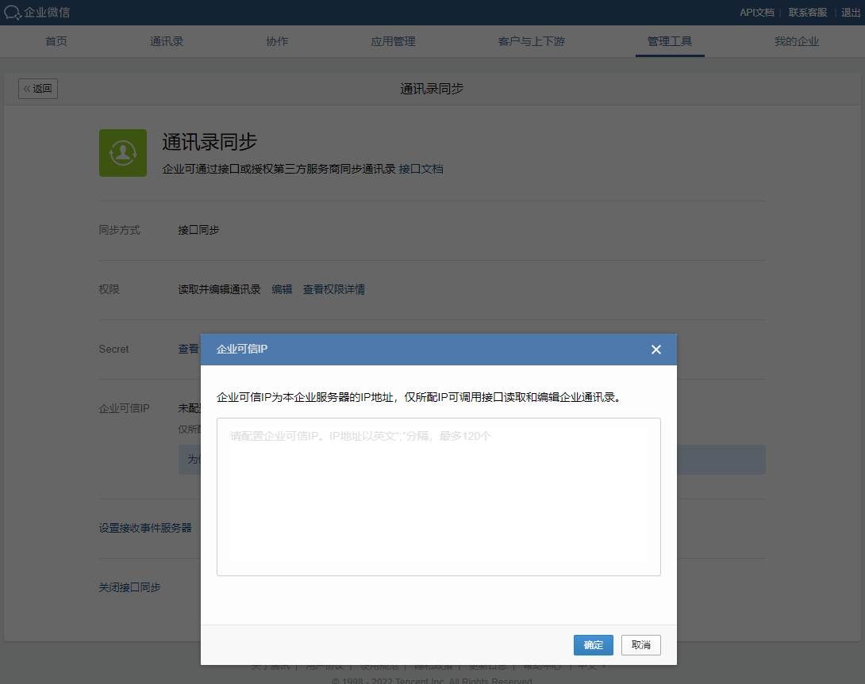
Task: Go to the 首页 tab
Action: 56,42
